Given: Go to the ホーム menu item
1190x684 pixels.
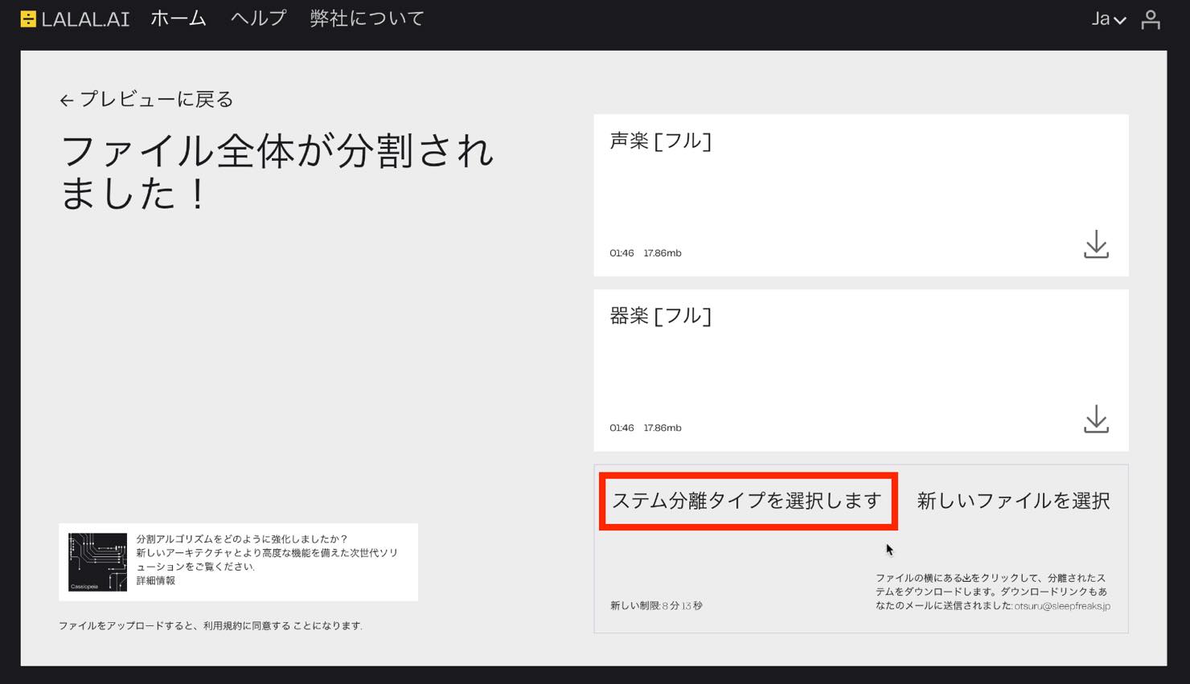Looking at the screenshot, I should pos(178,18).
